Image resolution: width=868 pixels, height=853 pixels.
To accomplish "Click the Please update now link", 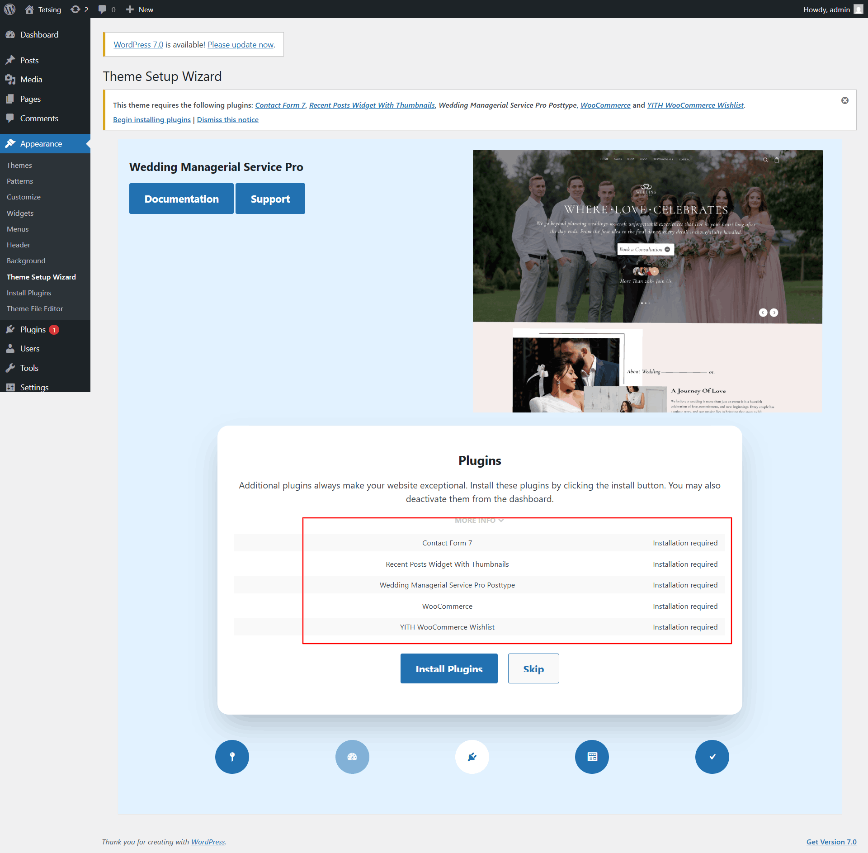I will pyautogui.click(x=241, y=44).
